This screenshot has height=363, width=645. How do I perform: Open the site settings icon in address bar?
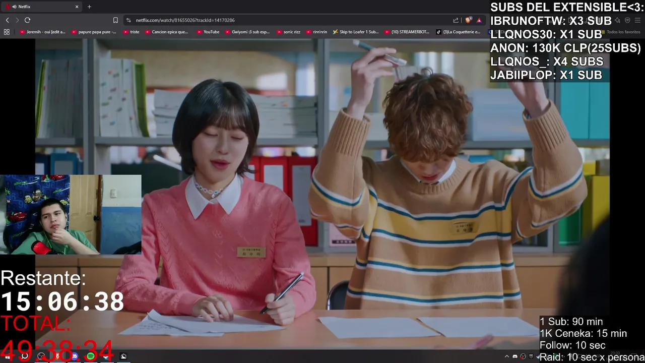(x=128, y=20)
